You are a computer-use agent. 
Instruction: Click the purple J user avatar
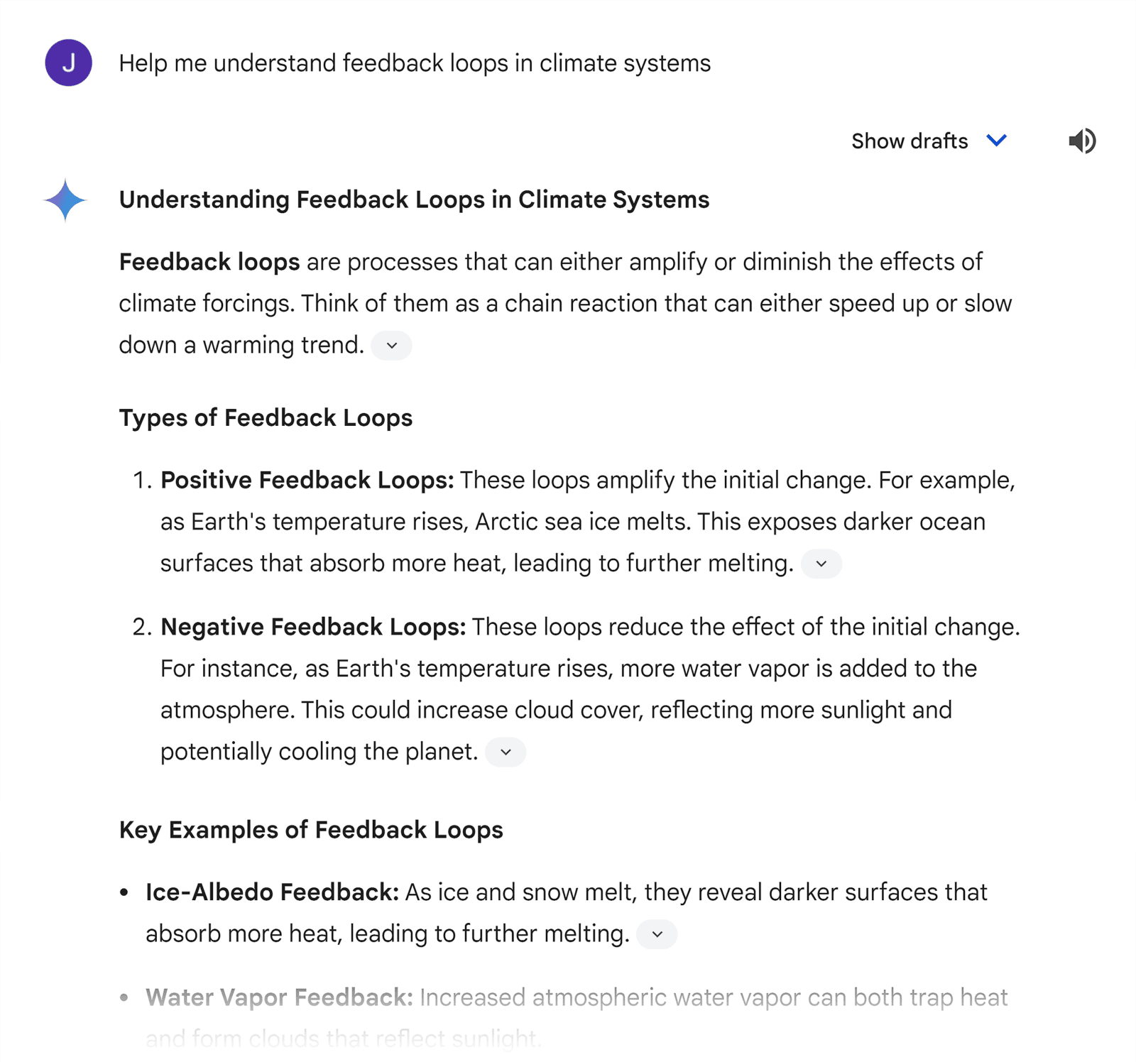coord(68,62)
